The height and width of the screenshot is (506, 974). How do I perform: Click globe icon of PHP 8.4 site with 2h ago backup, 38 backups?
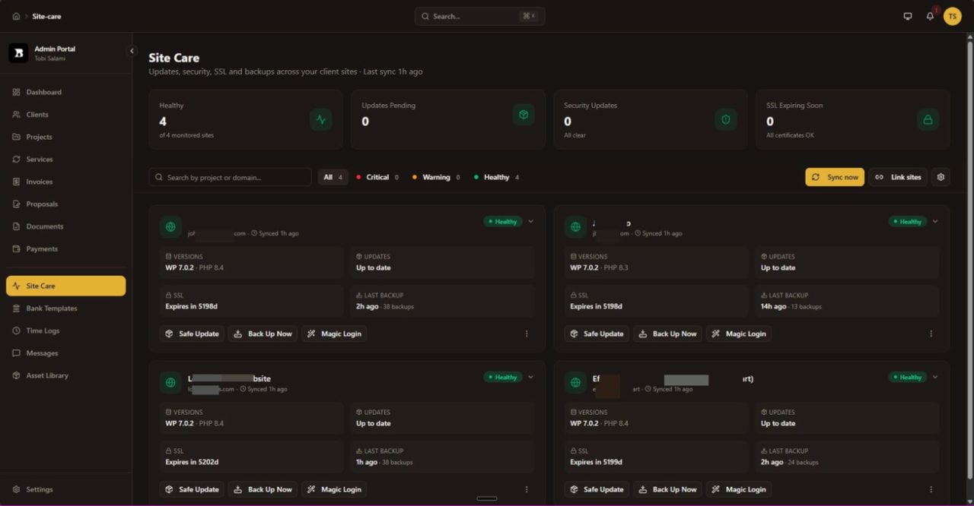170,226
